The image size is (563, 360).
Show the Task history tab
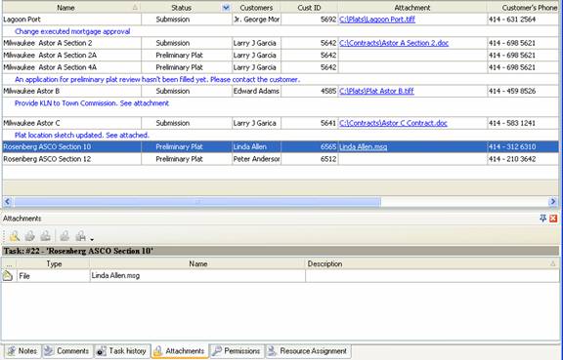click(x=122, y=350)
